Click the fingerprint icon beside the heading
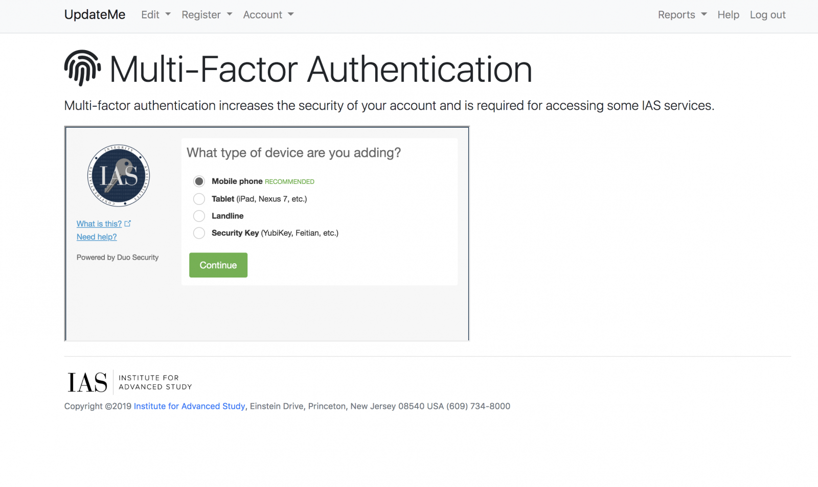Image resolution: width=818 pixels, height=487 pixels. point(82,68)
